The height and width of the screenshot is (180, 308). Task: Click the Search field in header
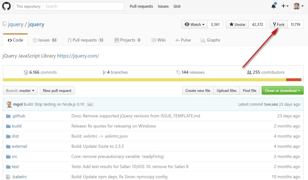click(x=84, y=6)
